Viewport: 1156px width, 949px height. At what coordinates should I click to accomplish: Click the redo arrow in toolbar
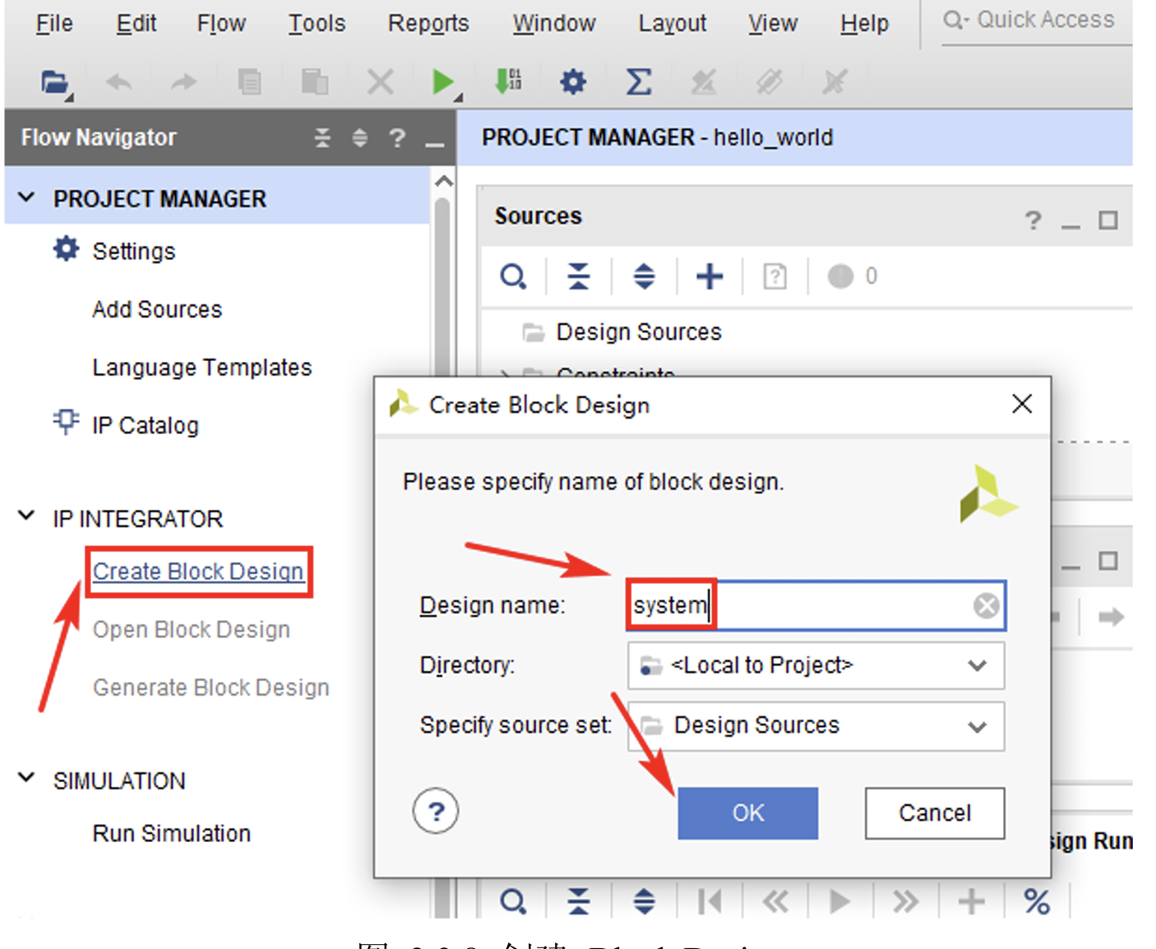(183, 82)
